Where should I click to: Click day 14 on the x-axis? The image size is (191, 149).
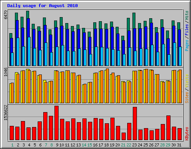84,145
